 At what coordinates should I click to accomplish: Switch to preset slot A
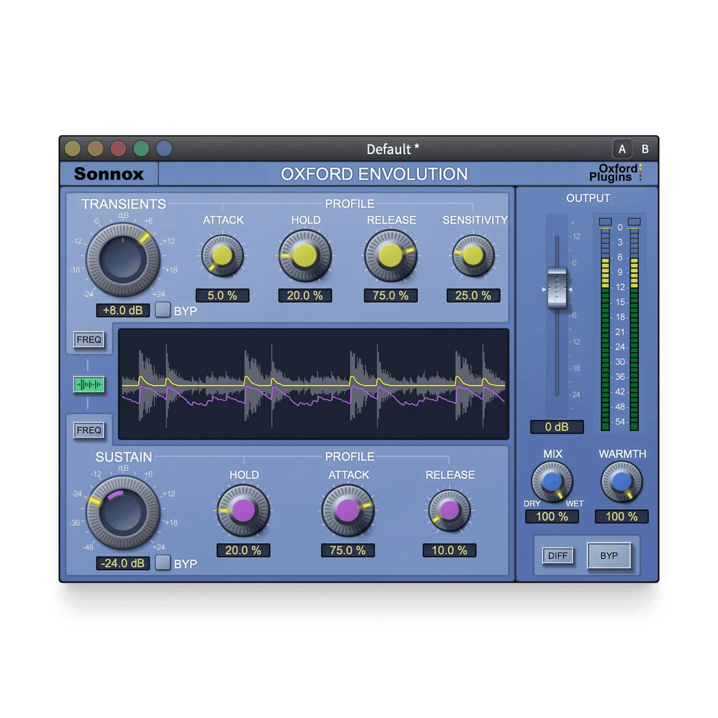(622, 149)
